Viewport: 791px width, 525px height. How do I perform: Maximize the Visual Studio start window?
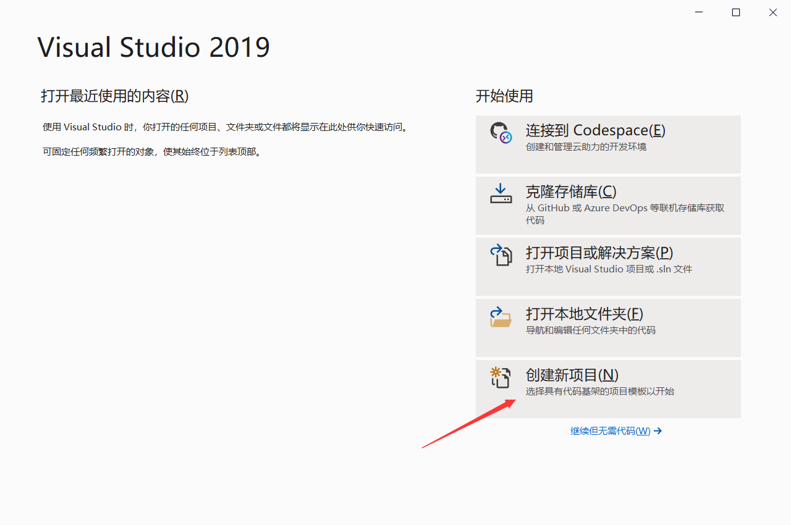[735, 12]
